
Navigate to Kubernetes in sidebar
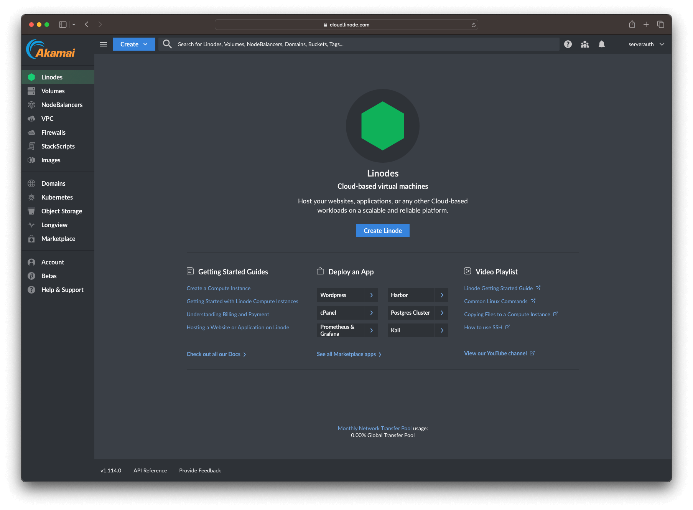tap(58, 197)
